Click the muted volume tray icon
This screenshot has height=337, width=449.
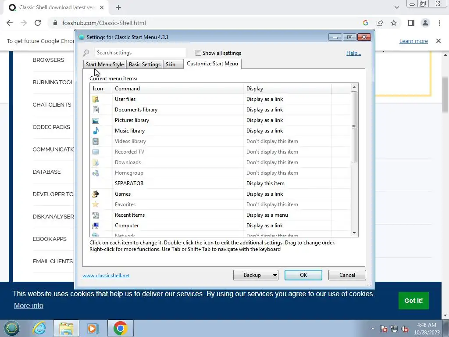405,329
